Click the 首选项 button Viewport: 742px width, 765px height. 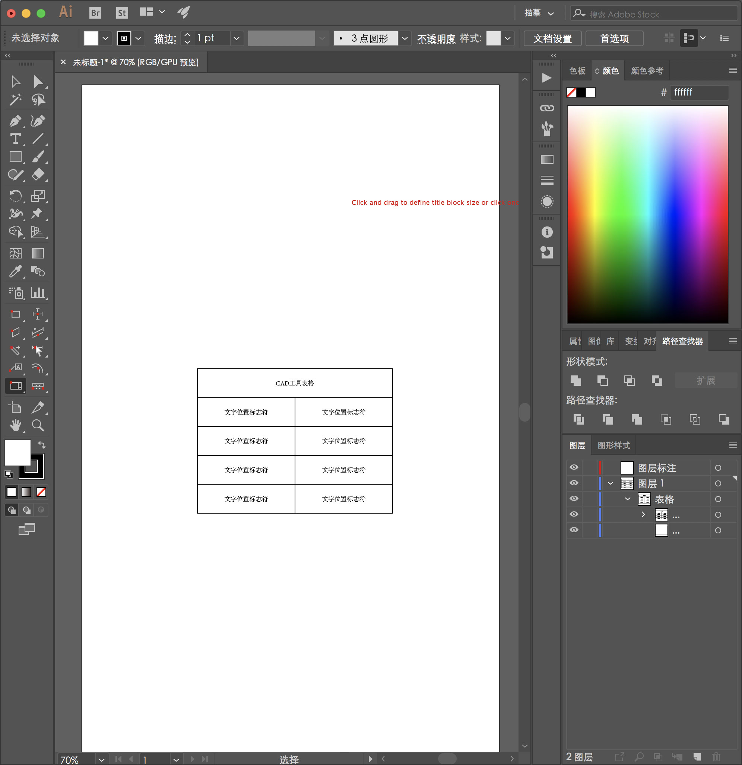pyautogui.click(x=614, y=38)
